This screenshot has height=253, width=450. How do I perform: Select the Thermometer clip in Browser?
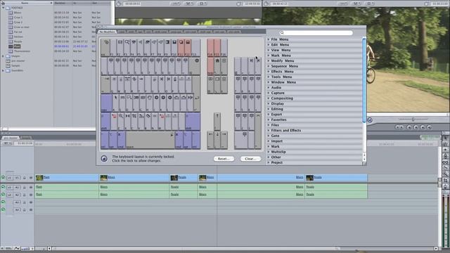[x=22, y=51]
